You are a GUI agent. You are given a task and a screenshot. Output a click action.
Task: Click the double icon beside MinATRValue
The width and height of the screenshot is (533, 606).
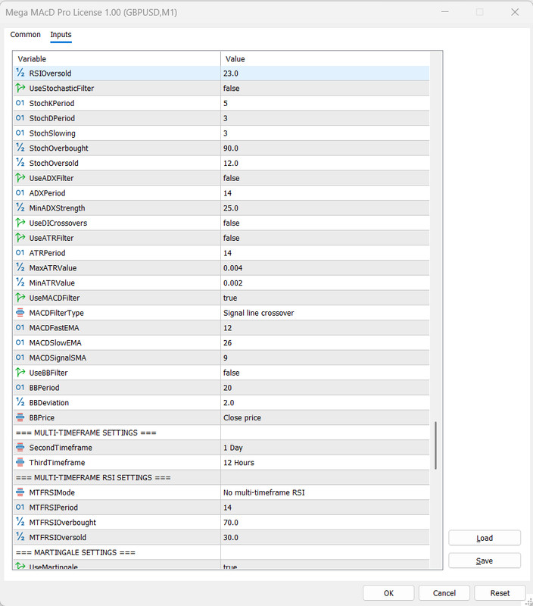tap(20, 283)
